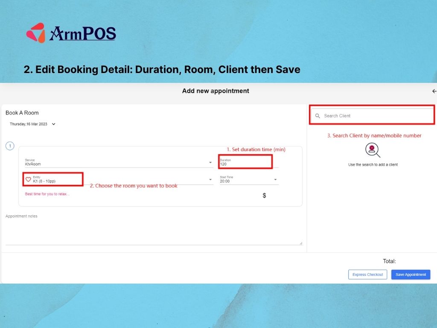Click the ArmPOS logo icon

point(36,33)
